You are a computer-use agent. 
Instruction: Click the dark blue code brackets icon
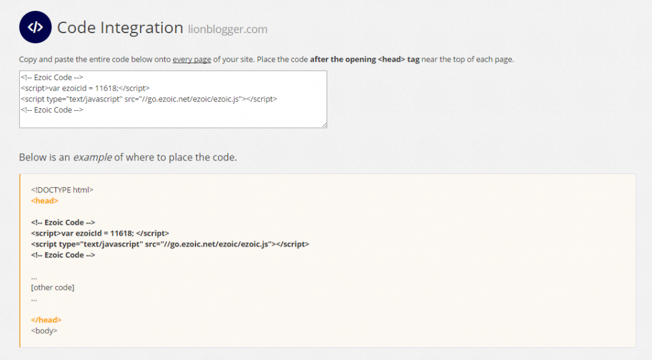tap(36, 27)
